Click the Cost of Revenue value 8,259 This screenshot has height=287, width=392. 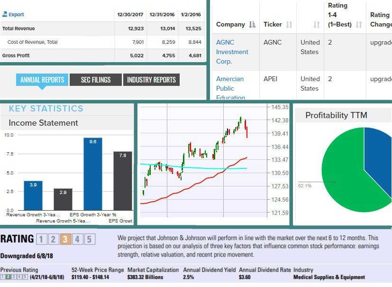point(168,42)
